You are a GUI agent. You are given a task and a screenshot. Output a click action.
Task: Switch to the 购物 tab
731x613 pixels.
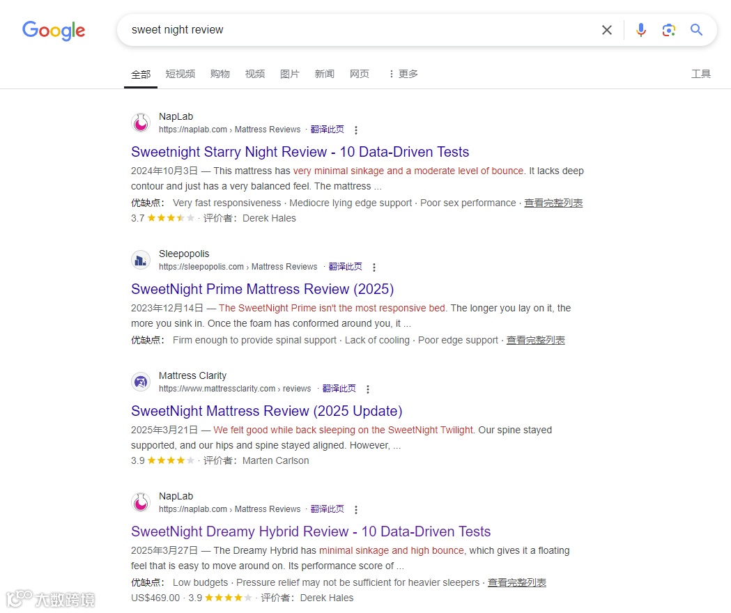tap(220, 74)
